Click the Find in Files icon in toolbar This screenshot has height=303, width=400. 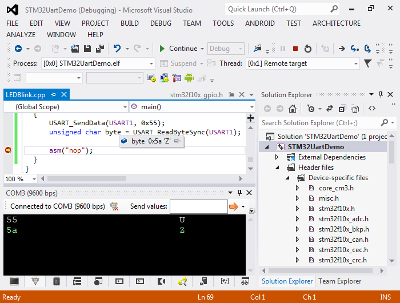point(257,48)
